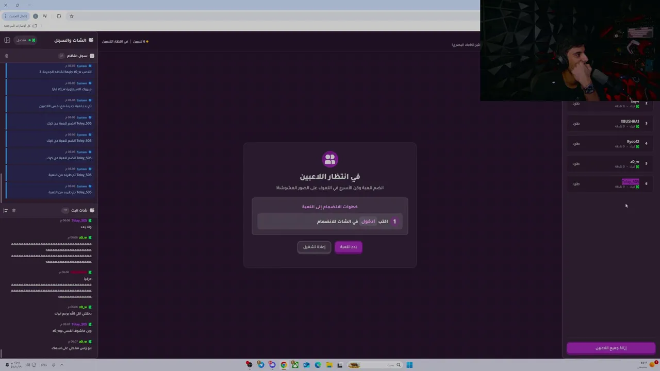Image resolution: width=660 pixels, height=371 pixels.
Task: Open Outlook from the taskbar
Action: [x=306, y=365]
